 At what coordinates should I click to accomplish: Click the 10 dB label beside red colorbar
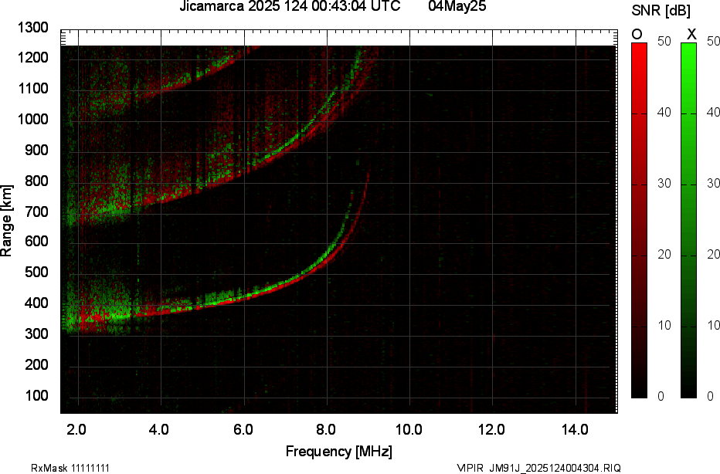664,325
